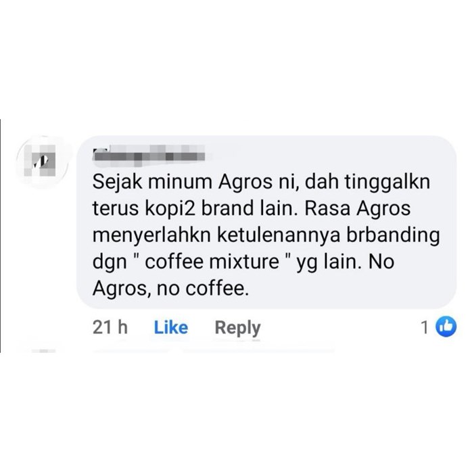Click the word "menyerlahkn" in third line

152,236
